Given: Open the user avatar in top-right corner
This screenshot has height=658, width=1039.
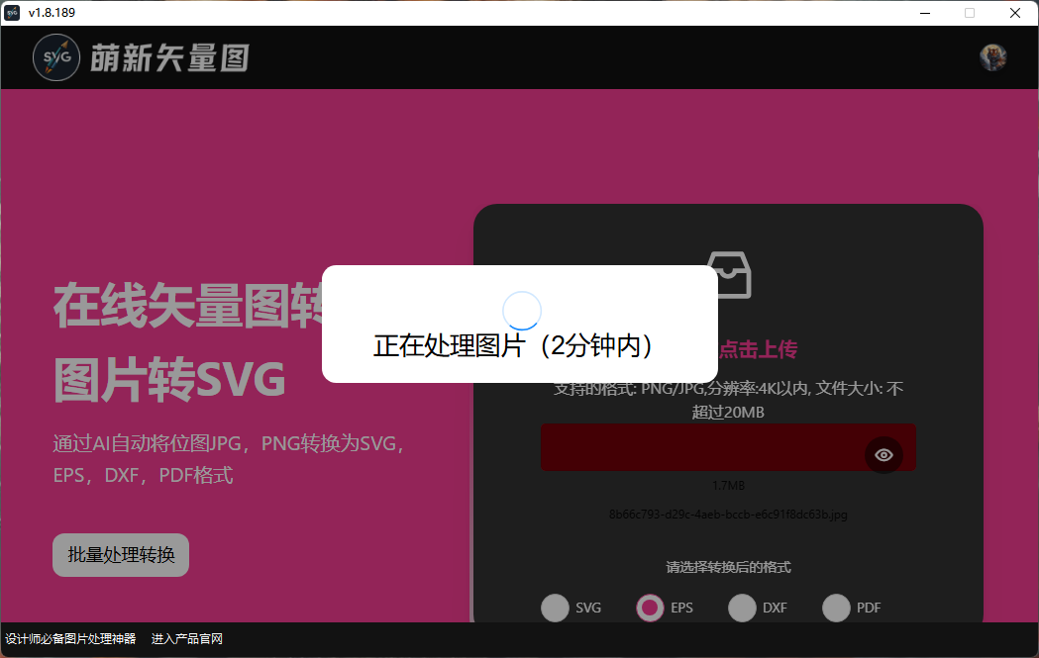Looking at the screenshot, I should [991, 56].
